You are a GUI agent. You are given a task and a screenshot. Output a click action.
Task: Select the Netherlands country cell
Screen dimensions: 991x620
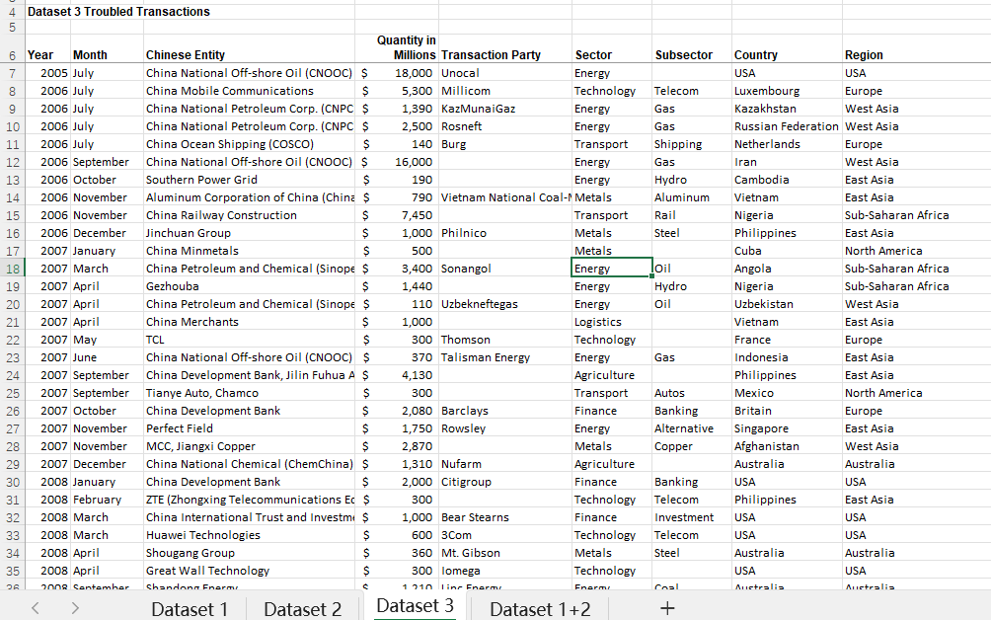point(787,144)
